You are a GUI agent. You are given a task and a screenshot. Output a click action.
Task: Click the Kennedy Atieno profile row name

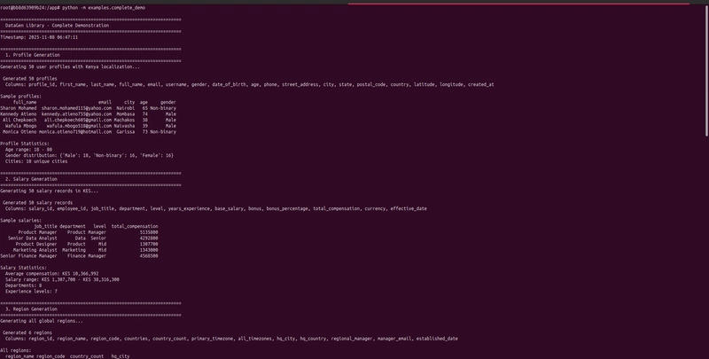pyautogui.click(x=19, y=113)
